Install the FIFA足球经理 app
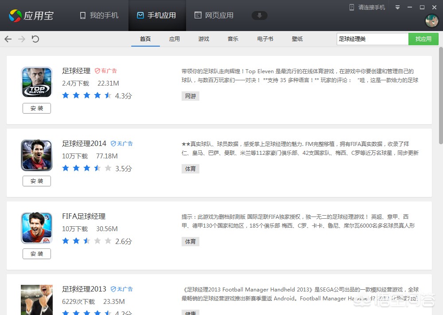The image size is (443, 315). click(37, 254)
